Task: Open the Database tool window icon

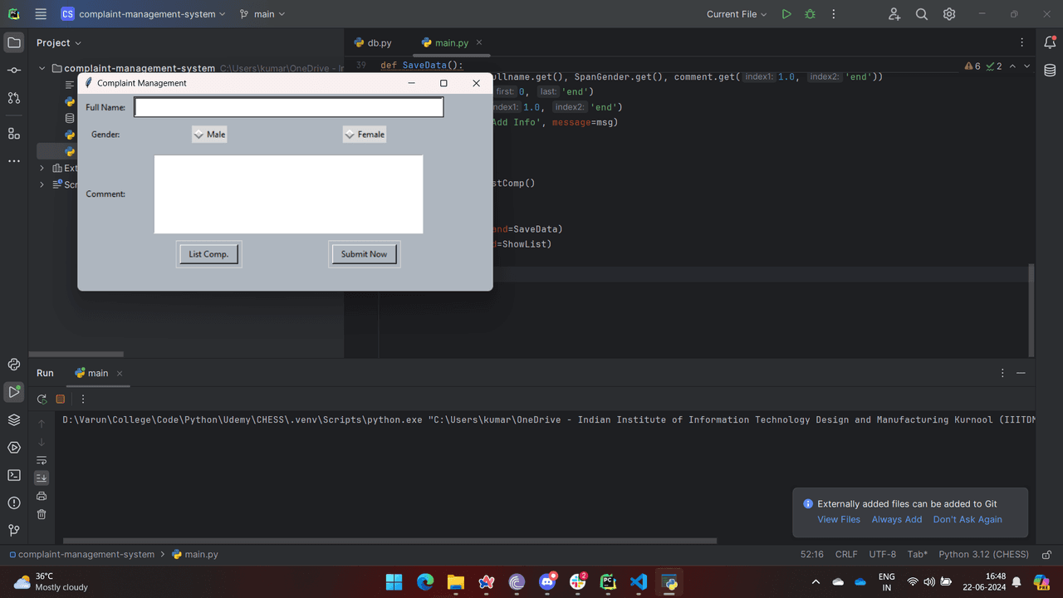Action: click(1051, 71)
